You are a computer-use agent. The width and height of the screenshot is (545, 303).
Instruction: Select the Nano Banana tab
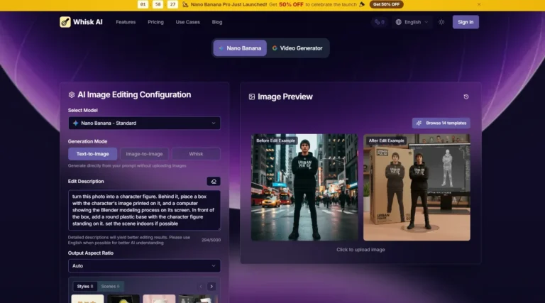(x=240, y=48)
